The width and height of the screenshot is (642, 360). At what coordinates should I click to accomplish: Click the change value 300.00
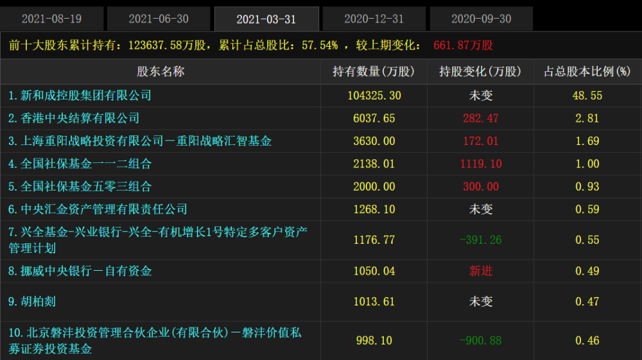coord(481,187)
